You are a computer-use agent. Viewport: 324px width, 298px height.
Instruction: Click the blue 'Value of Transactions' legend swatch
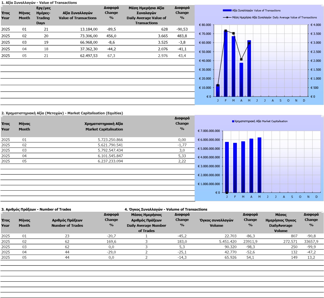227,10
